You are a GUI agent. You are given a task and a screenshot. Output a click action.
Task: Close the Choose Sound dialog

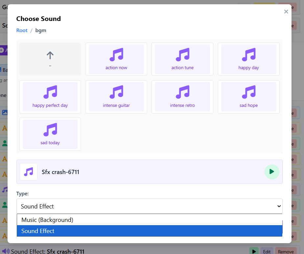point(286,12)
